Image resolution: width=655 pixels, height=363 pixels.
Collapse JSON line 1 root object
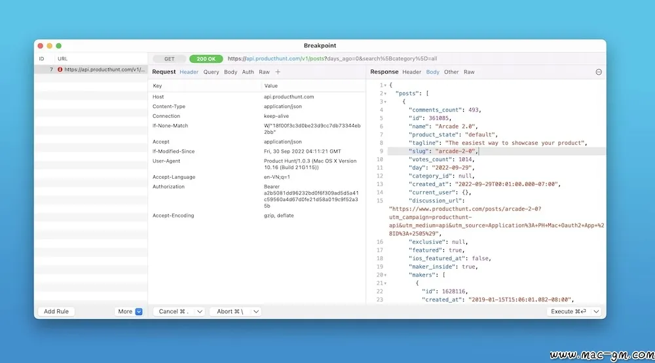pyautogui.click(x=385, y=85)
